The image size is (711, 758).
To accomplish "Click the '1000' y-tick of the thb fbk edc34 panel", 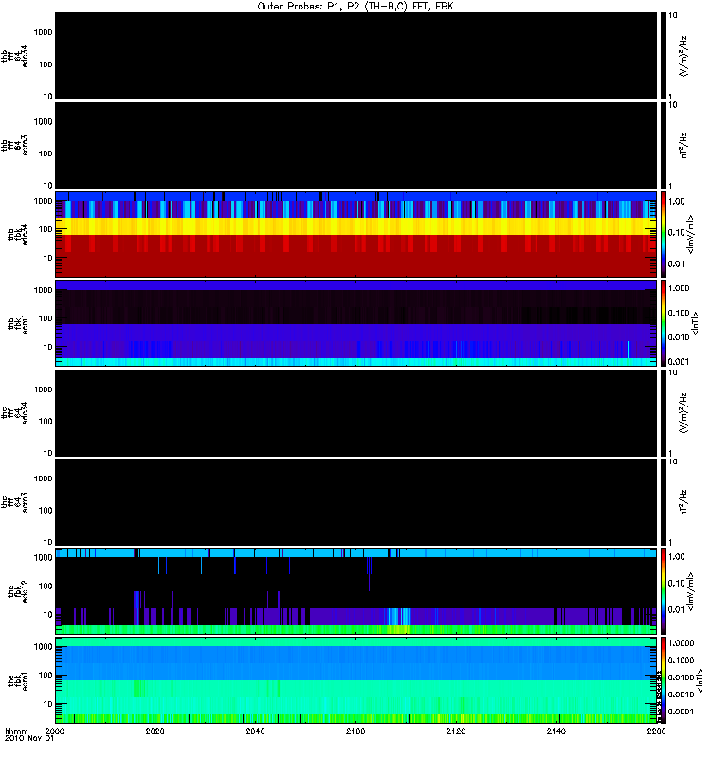I will click(x=43, y=201).
